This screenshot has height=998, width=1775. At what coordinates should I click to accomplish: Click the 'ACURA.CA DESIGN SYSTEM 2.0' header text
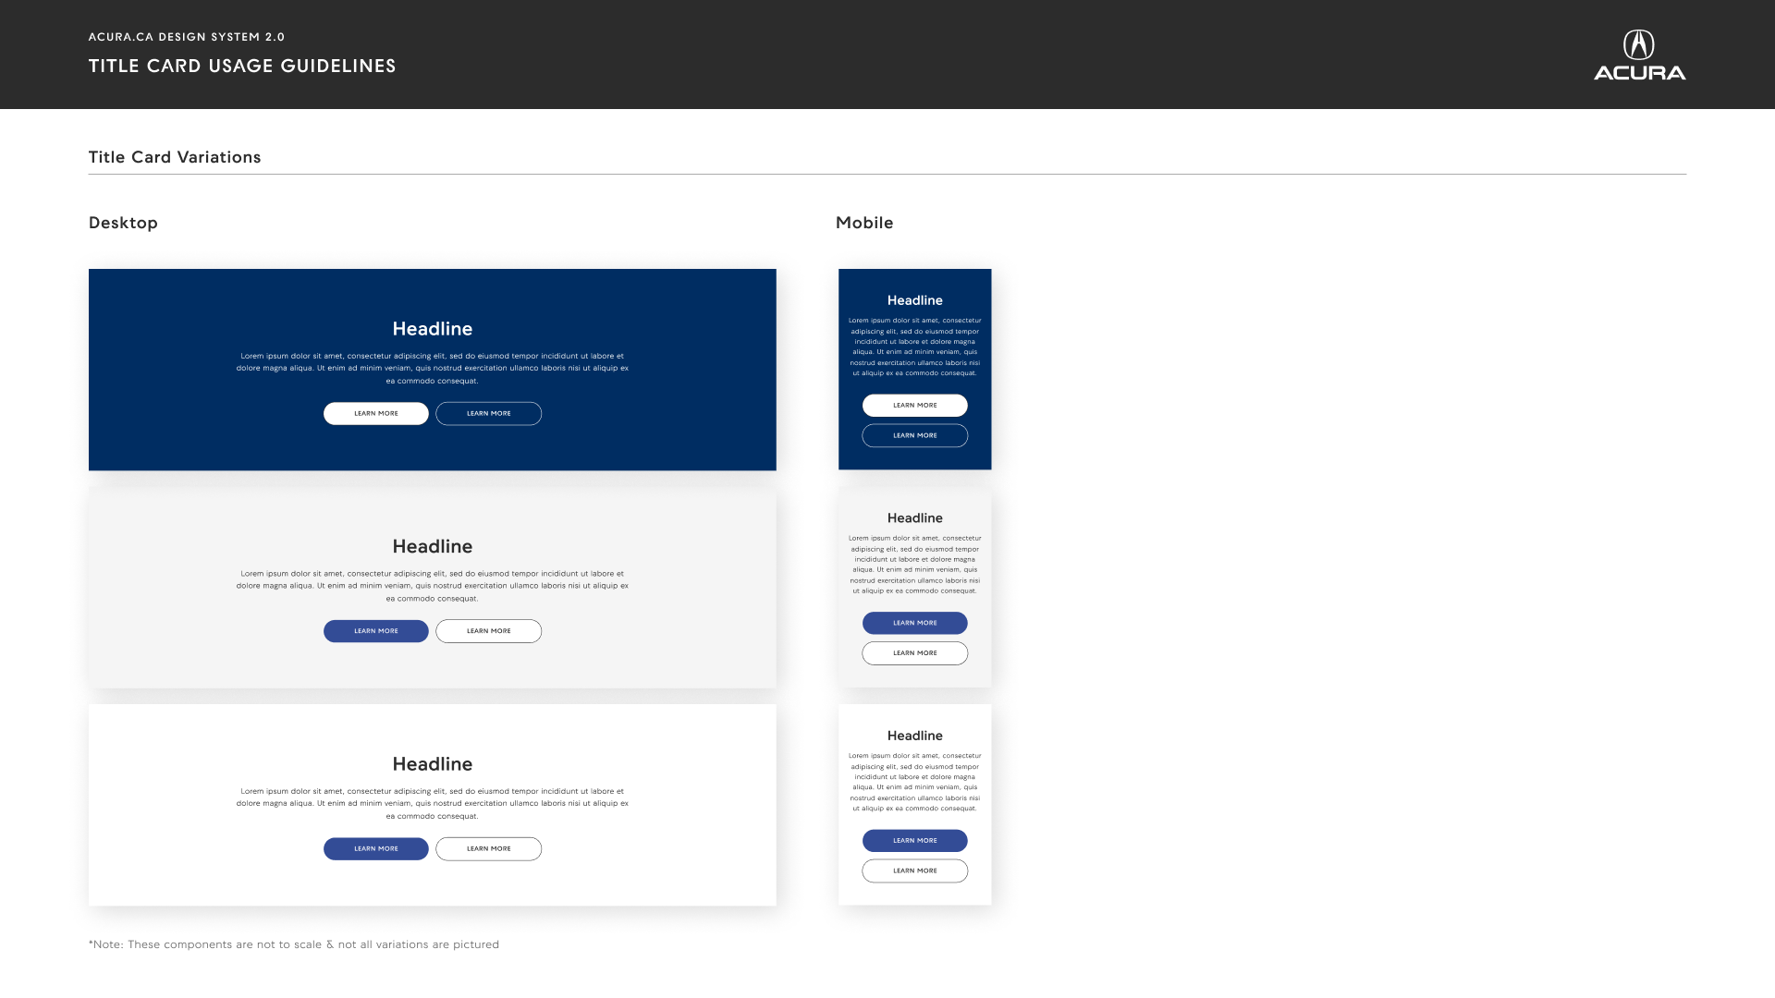tap(187, 37)
